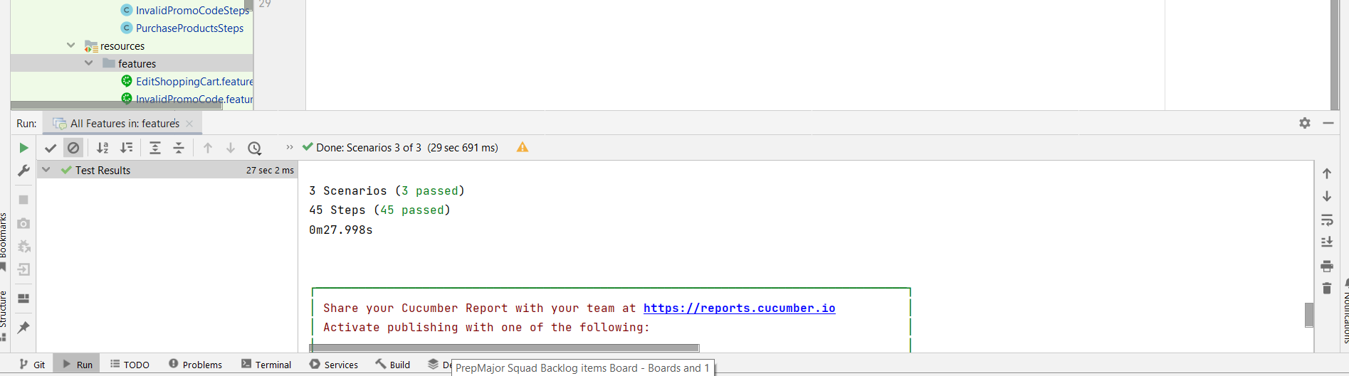
Task: Go to previous failed test arrow
Action: pos(208,148)
